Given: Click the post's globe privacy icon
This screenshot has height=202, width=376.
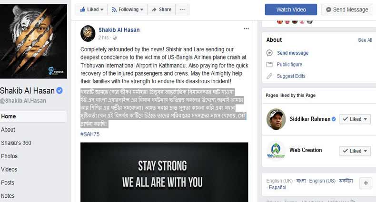Looking at the screenshot, I should point(115,38).
